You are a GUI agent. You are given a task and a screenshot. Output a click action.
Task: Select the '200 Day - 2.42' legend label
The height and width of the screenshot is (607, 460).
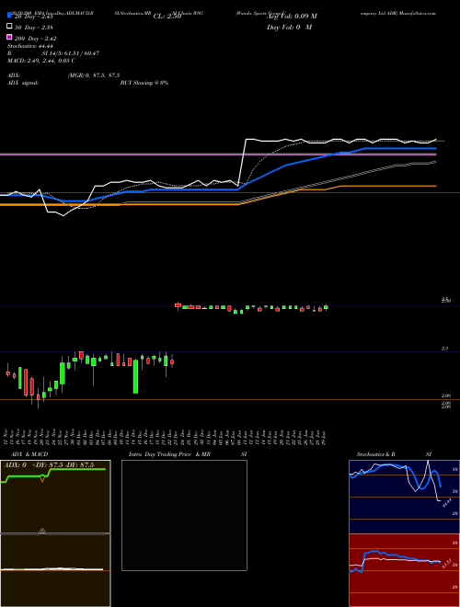coord(35,39)
